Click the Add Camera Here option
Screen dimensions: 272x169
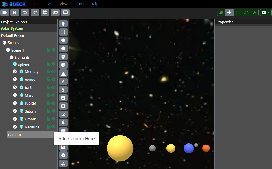[x=76, y=138]
